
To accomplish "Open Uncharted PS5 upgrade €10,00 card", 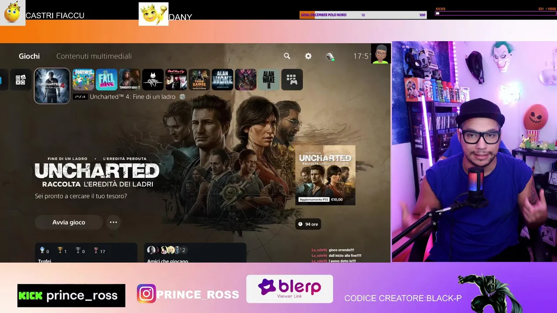I will point(325,175).
